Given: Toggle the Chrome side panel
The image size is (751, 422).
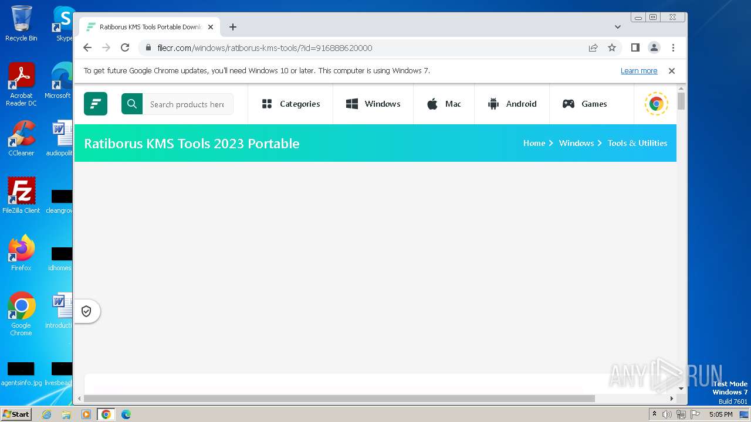Looking at the screenshot, I should pyautogui.click(x=635, y=47).
